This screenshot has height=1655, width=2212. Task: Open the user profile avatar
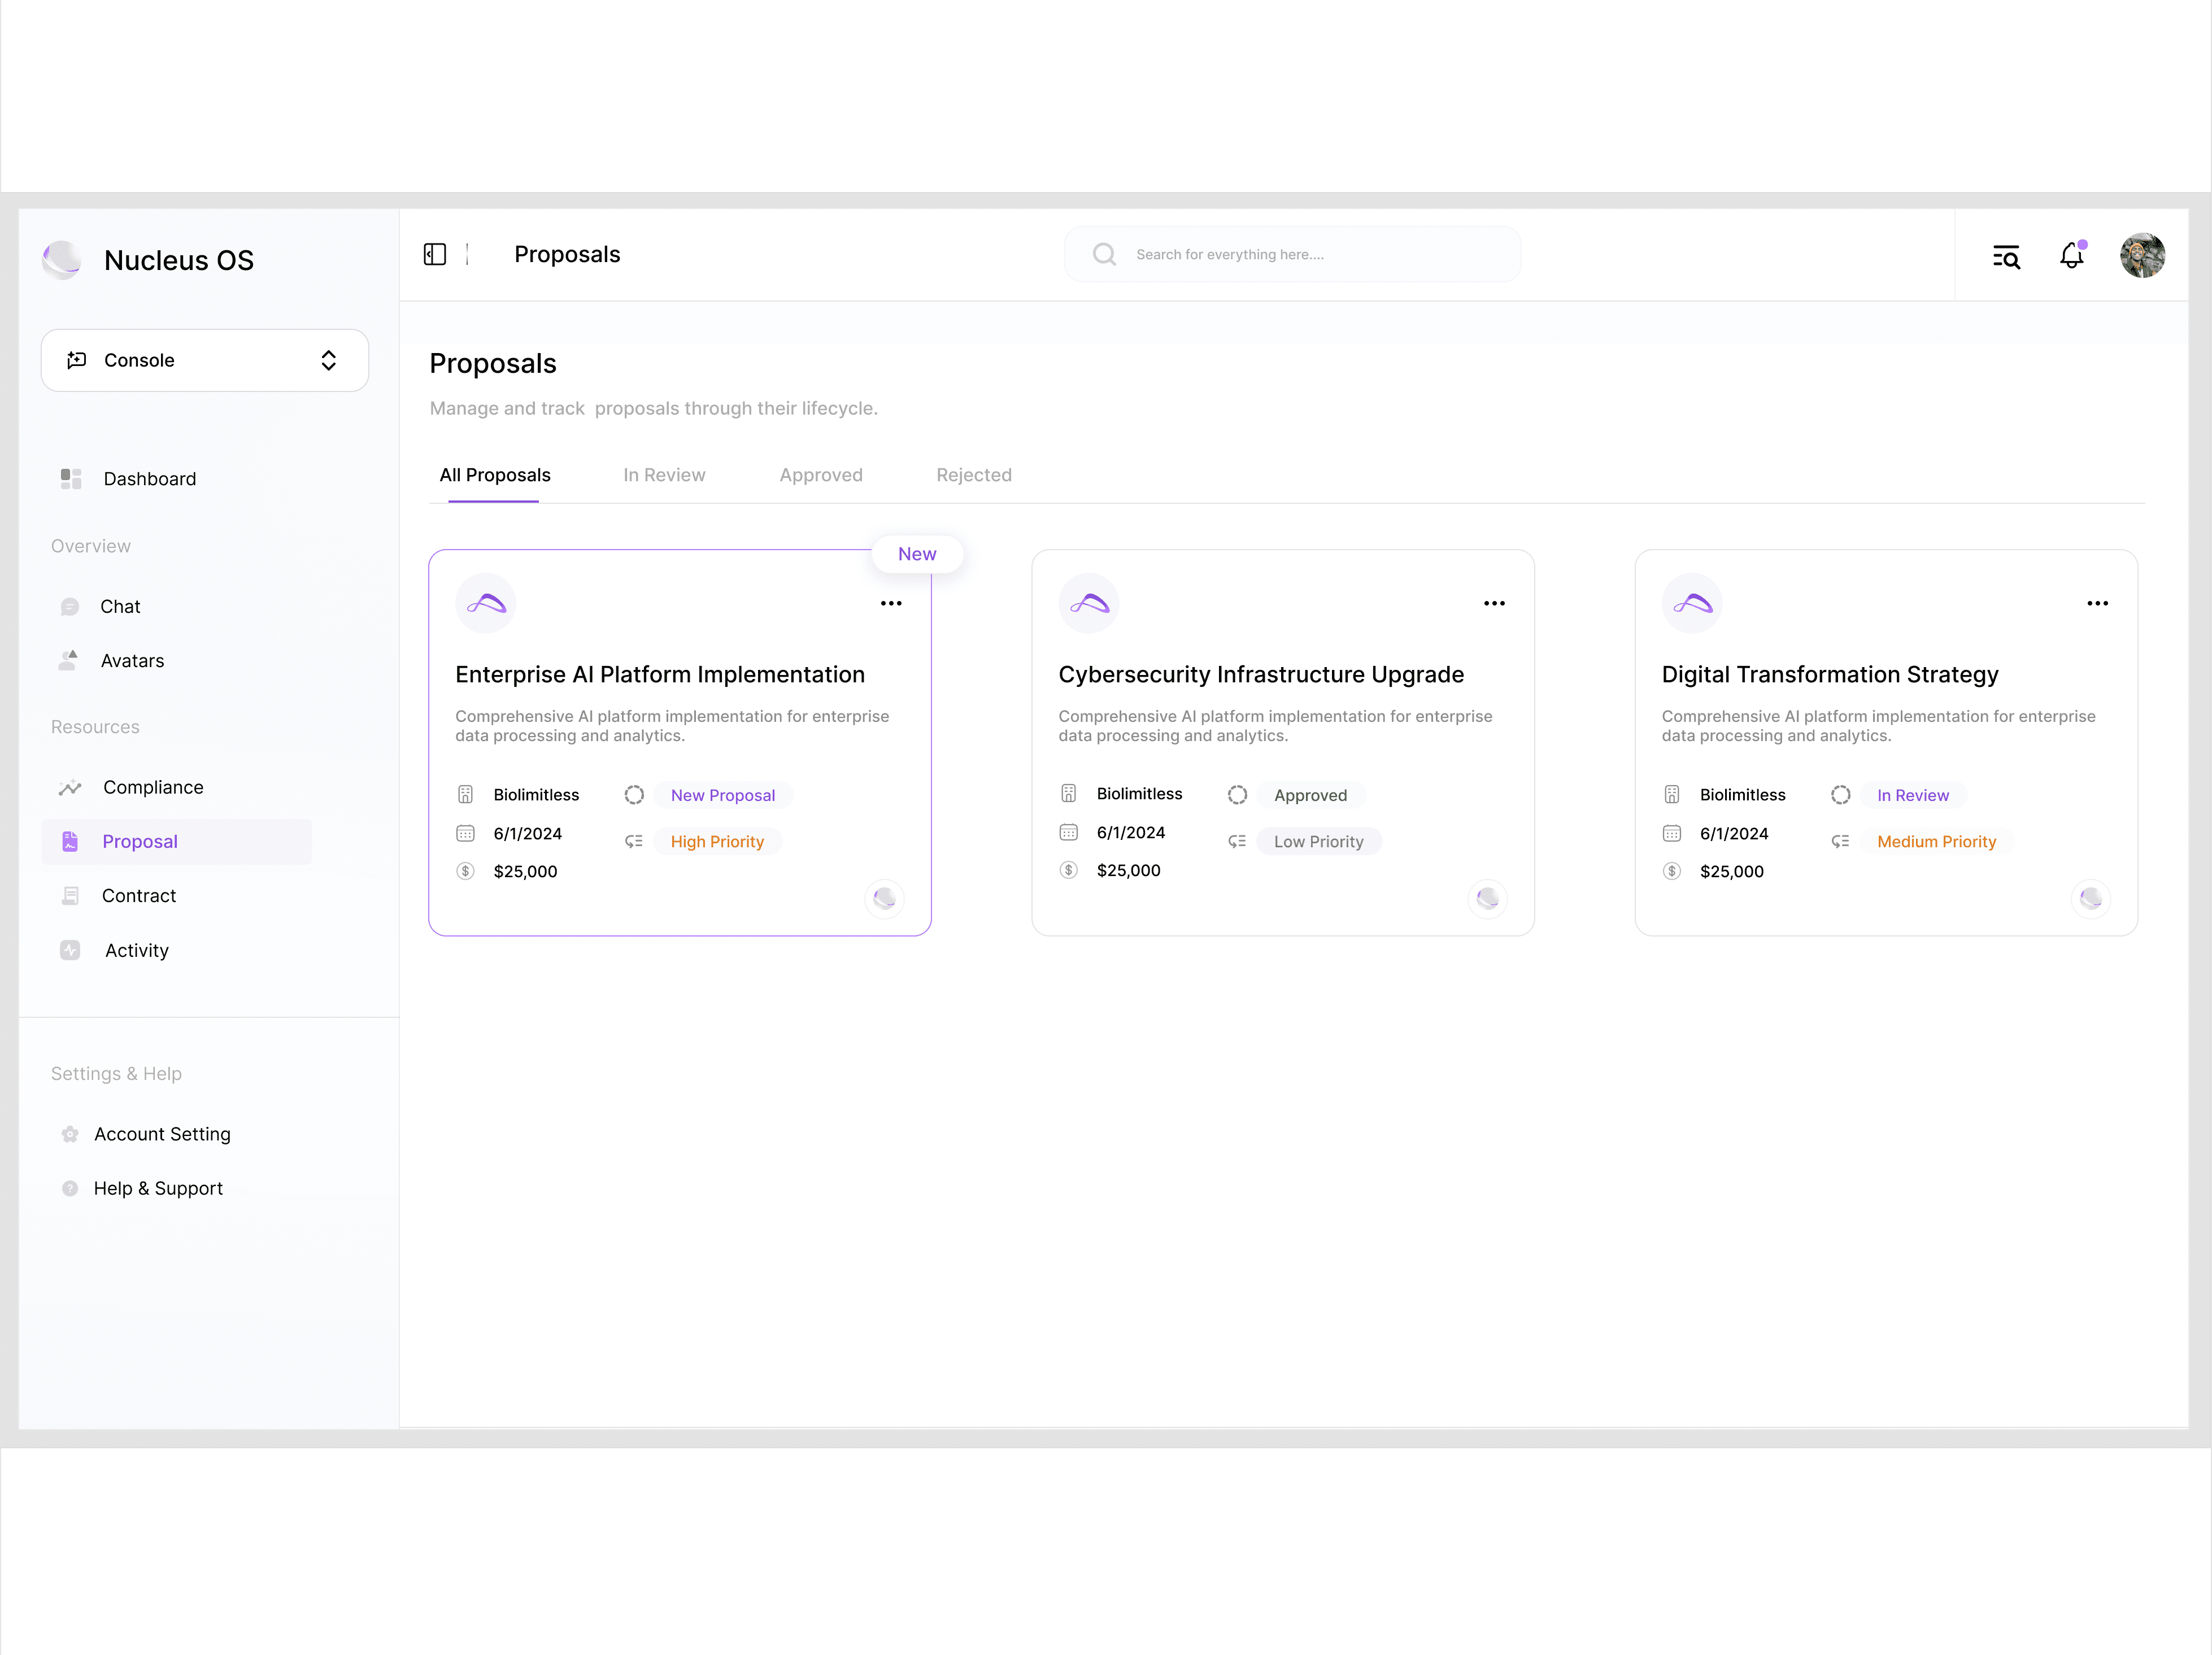pyautogui.click(x=2142, y=256)
